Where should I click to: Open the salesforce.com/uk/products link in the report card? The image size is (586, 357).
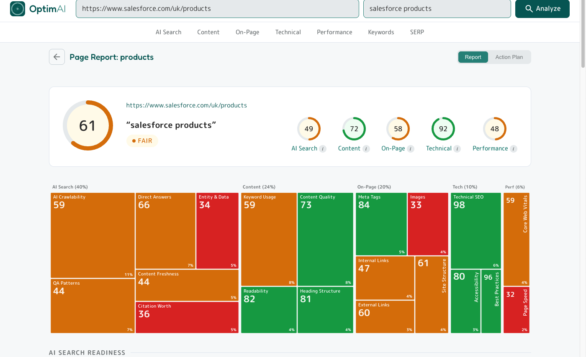point(187,105)
